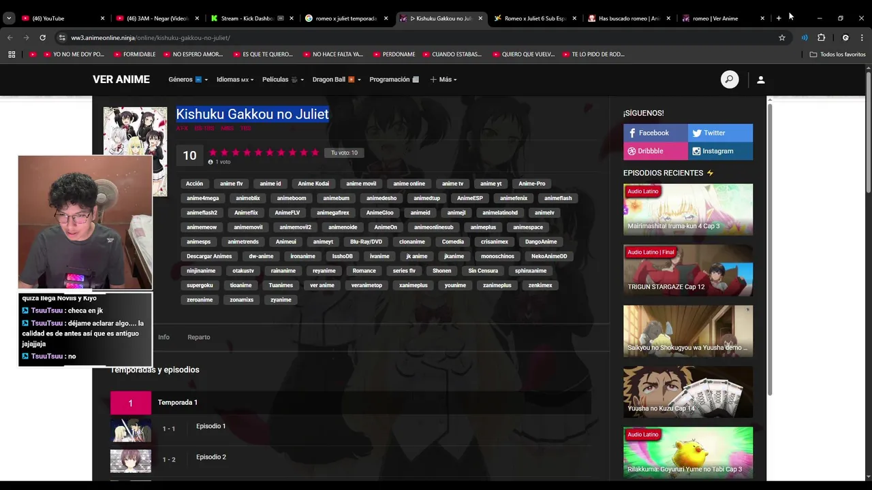
Task: Open the browser extensions puzzle icon
Action: pos(821,37)
